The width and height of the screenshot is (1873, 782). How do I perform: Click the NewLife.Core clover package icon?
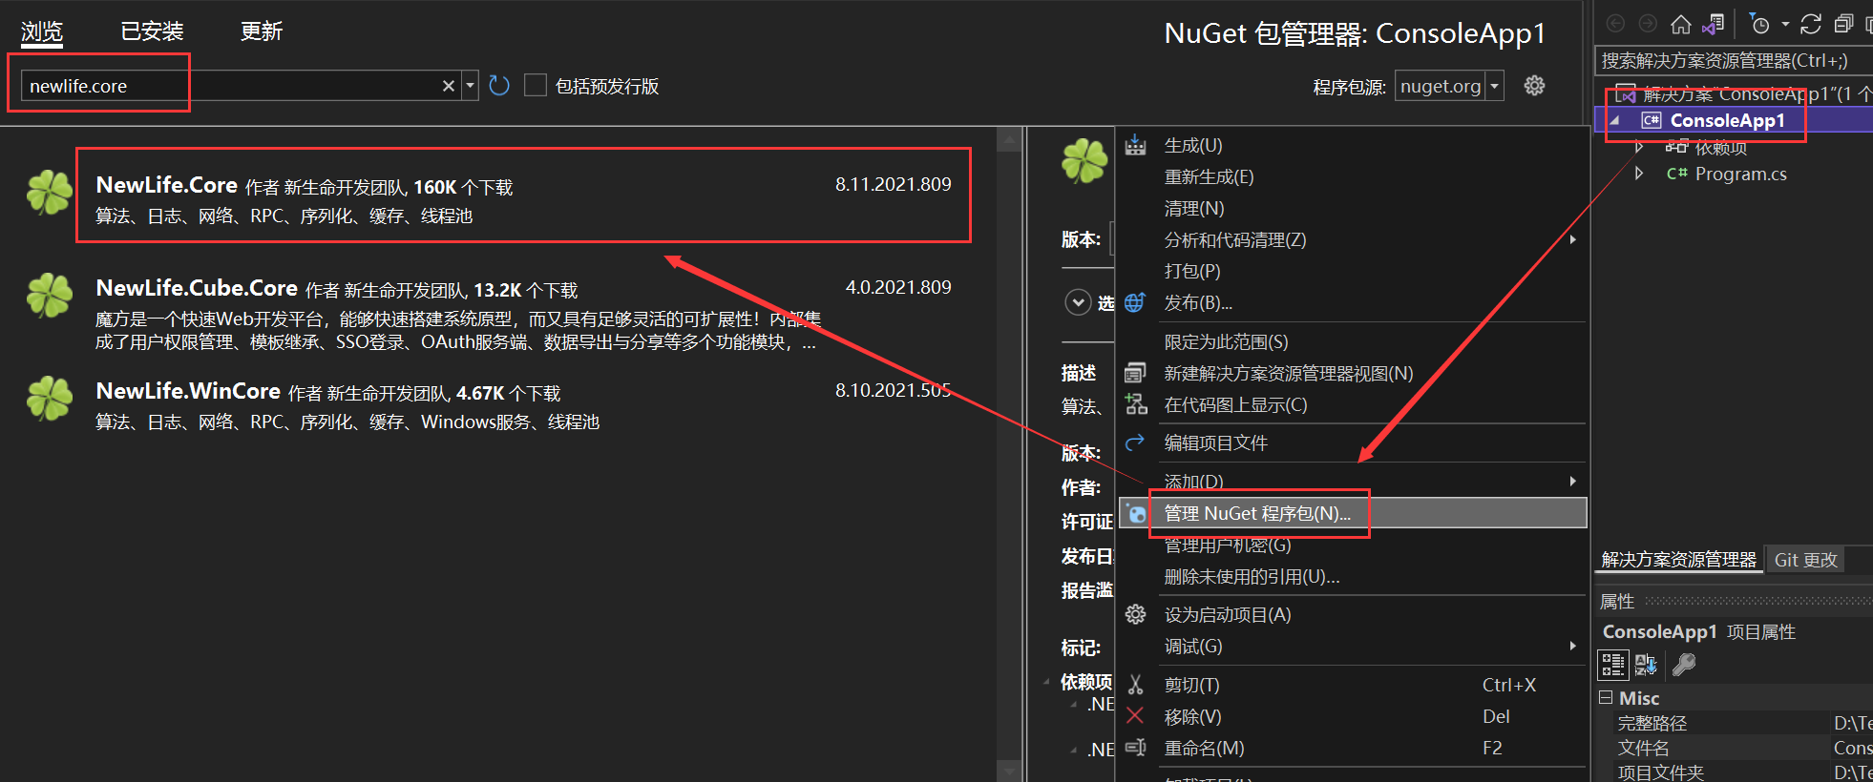pos(50,193)
